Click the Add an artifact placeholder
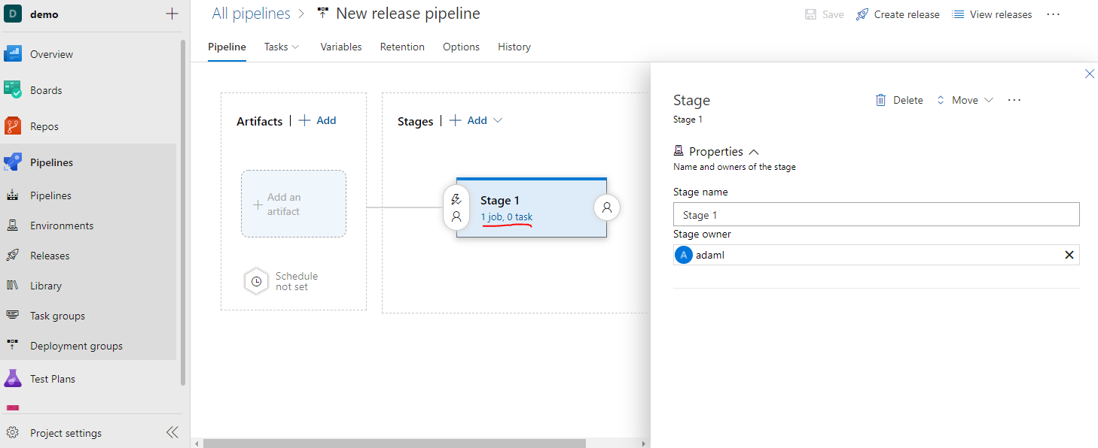 294,204
